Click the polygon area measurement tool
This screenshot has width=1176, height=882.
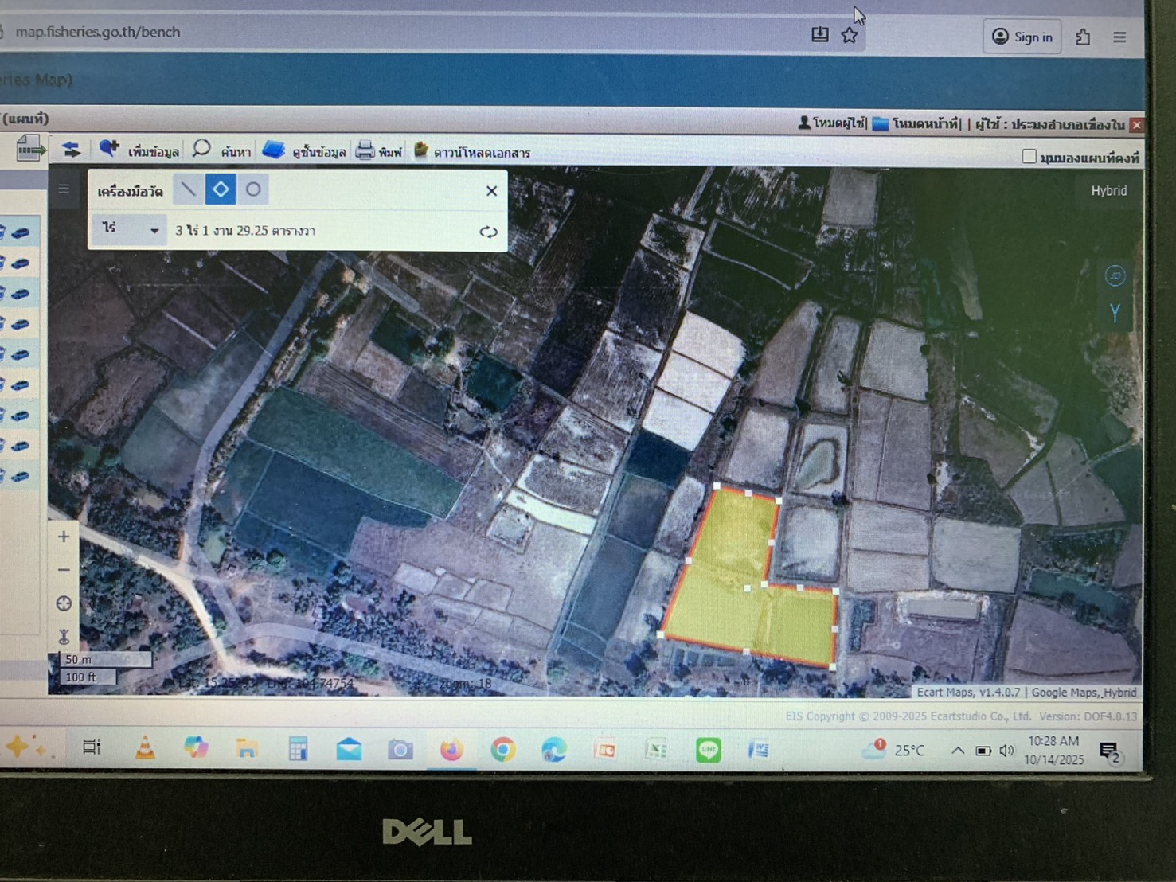[221, 189]
